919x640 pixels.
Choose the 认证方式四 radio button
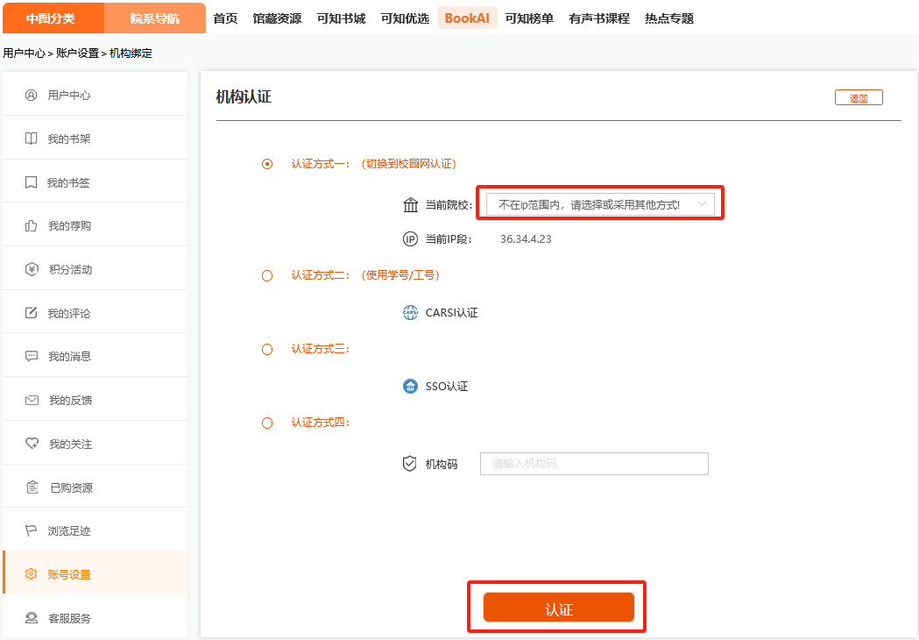pos(268,423)
